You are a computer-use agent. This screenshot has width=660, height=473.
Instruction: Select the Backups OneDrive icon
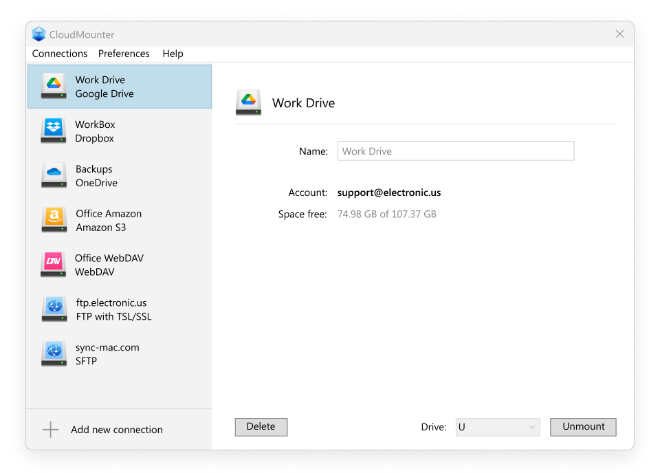[54, 175]
